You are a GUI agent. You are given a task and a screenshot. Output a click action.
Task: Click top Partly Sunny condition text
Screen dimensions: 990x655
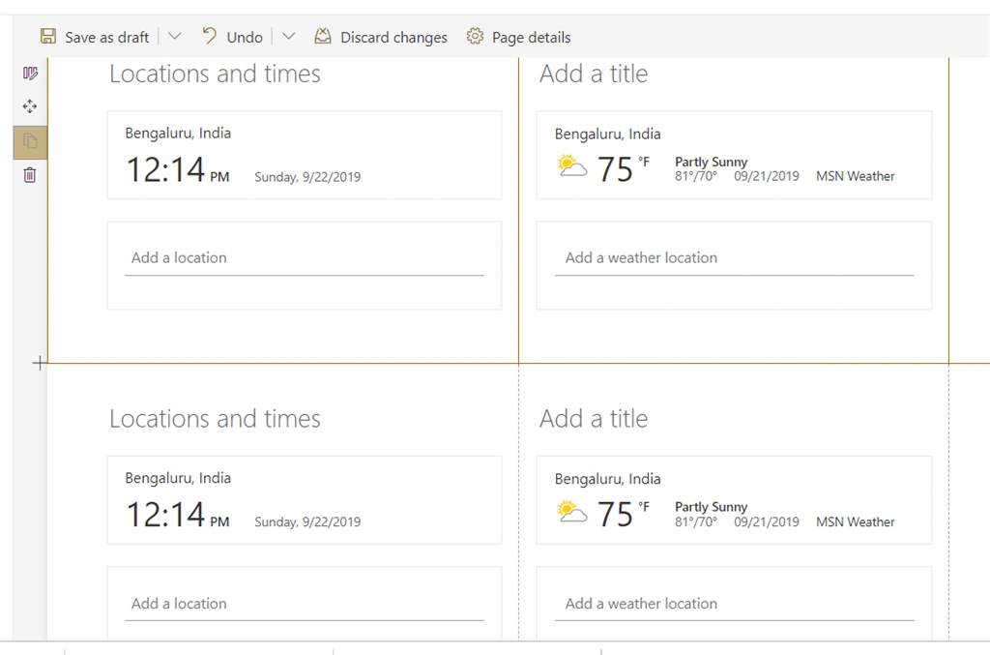click(x=711, y=162)
